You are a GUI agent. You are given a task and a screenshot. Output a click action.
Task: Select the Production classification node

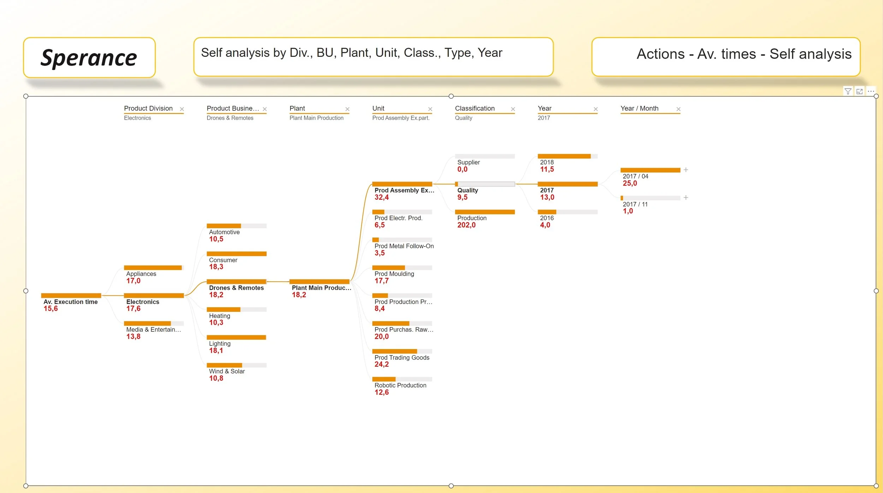coord(472,218)
